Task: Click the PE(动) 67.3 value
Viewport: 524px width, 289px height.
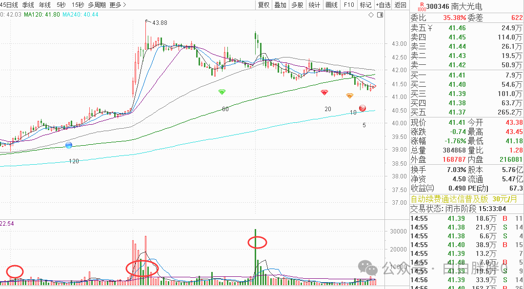Action: click(516, 189)
